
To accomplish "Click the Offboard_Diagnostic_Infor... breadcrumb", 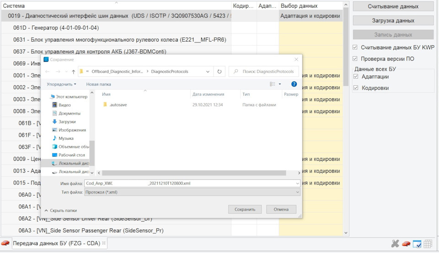I will (118, 72).
